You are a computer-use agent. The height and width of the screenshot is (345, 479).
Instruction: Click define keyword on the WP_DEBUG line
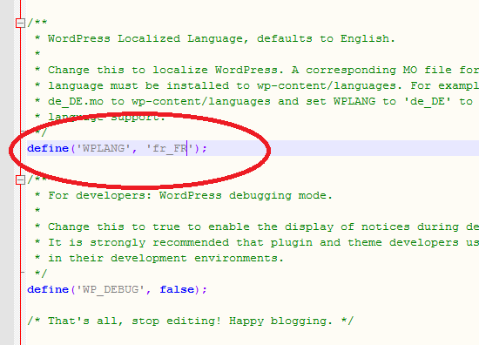click(48, 289)
